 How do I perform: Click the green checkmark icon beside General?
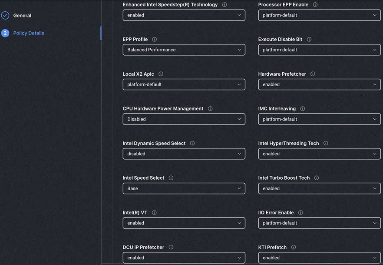(5, 15)
